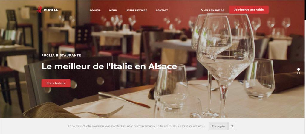306x134 pixels.
Task: Open the MENU navigation link
Action: click(113, 10)
